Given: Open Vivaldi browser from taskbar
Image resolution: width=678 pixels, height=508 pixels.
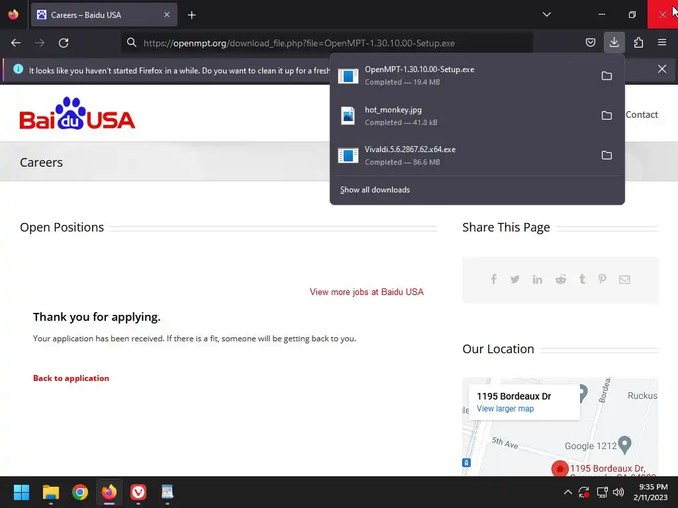Looking at the screenshot, I should pyautogui.click(x=138, y=492).
